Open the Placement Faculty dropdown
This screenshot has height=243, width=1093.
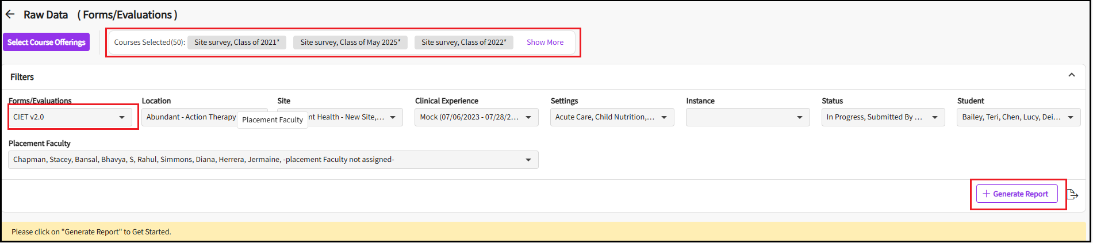273,160
